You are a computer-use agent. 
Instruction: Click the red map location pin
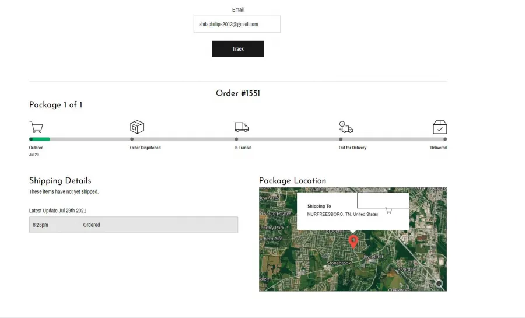(x=353, y=242)
